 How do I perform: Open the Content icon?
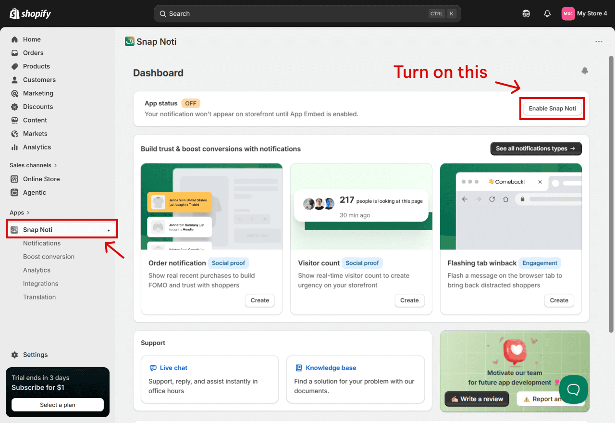(x=14, y=120)
